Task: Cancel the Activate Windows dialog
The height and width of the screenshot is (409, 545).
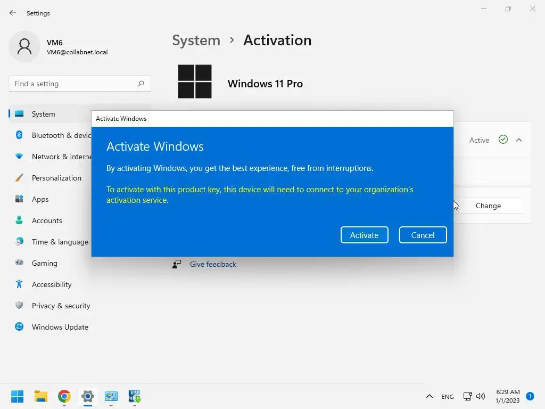Action: pos(423,235)
